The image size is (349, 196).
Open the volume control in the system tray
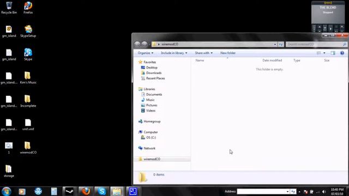pos(324,192)
